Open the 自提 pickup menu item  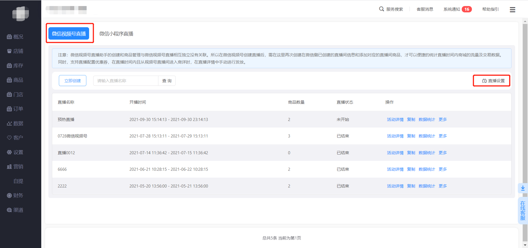[x=18, y=181]
